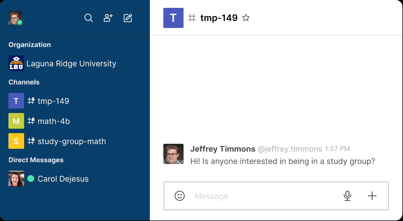Switch to the math-4b channel

(x=54, y=121)
